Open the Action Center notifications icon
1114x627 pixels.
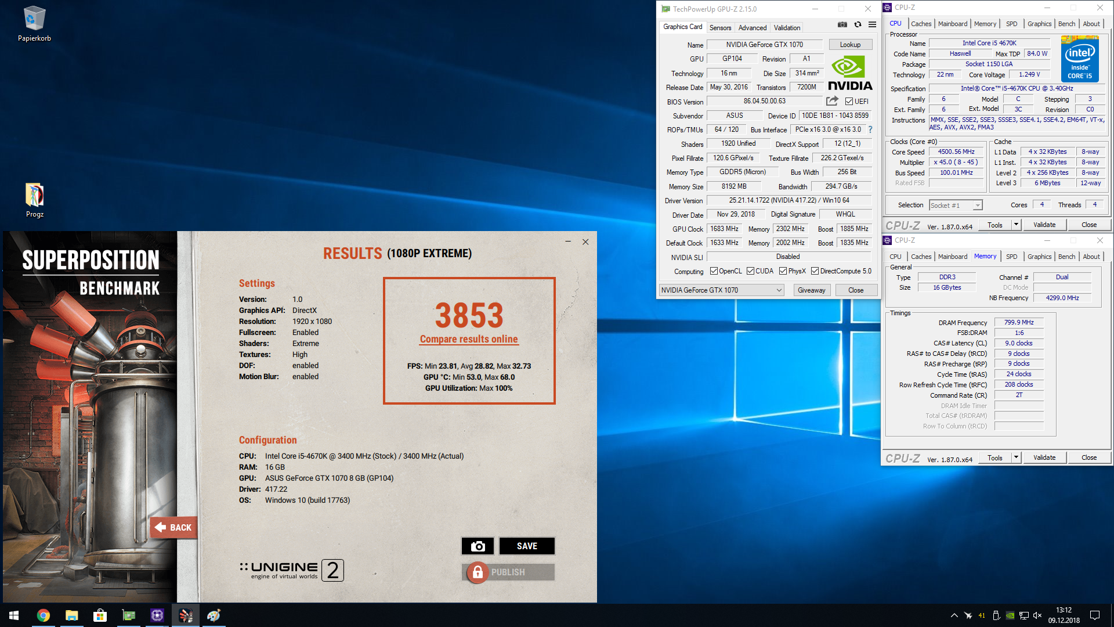pyautogui.click(x=1095, y=615)
